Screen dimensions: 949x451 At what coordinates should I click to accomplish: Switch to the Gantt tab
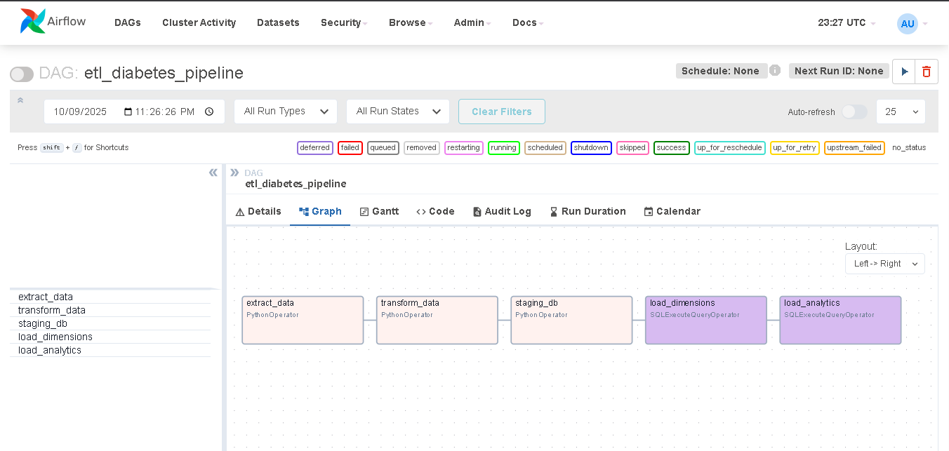click(x=379, y=211)
